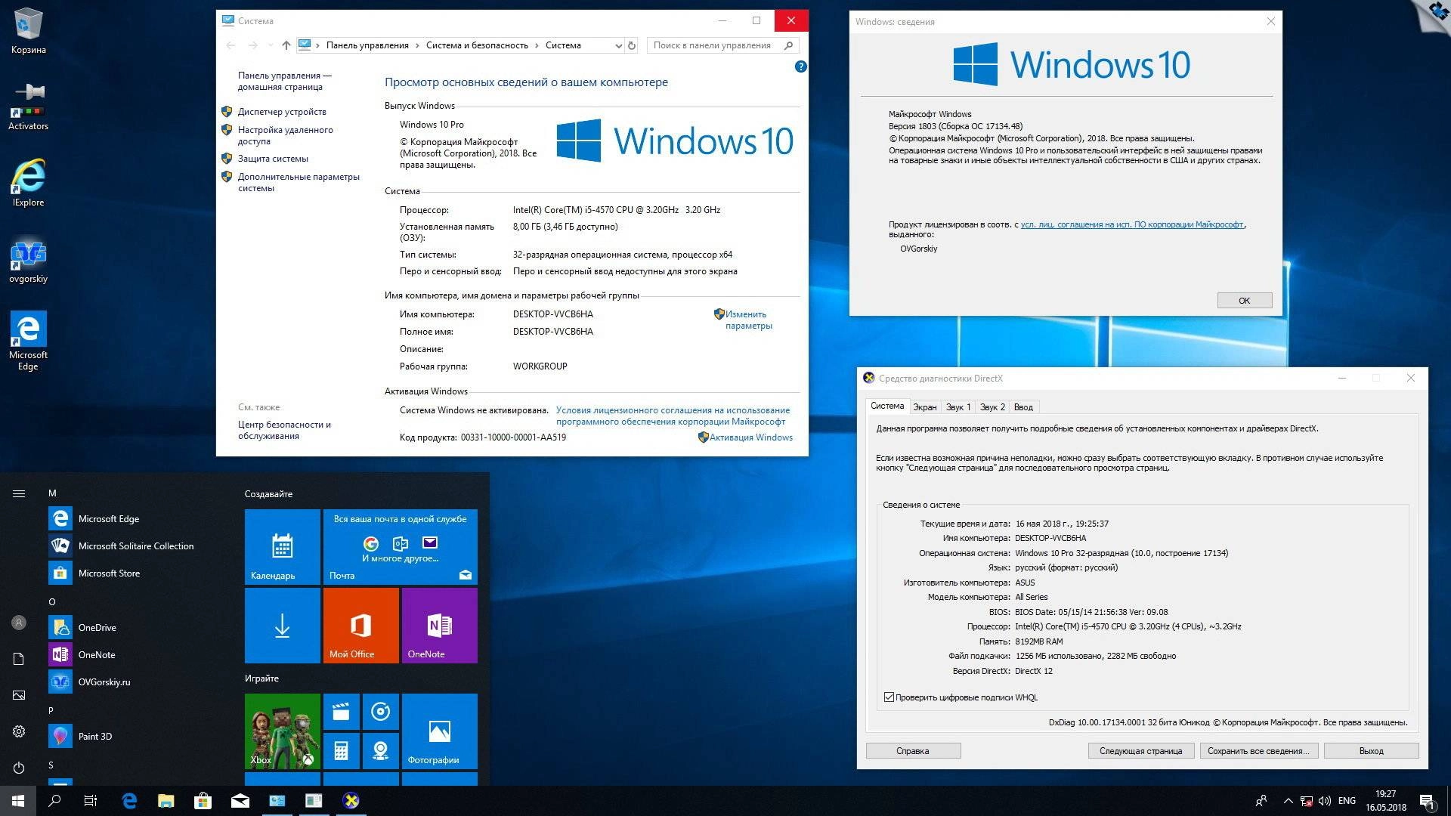Viewport: 1451px width, 816px height.
Task: Click the Справка button in DirectX diagnostics
Action: [x=913, y=751]
